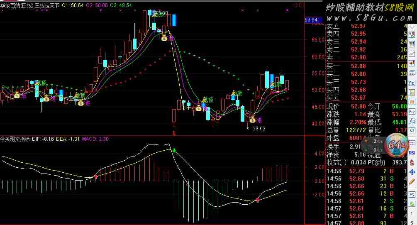
Task: Select the 卖二 ask row at 52.92
Action: coord(367,49)
